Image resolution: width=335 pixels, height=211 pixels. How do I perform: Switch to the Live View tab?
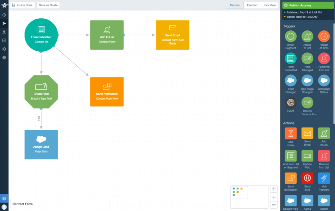pos(269,5)
